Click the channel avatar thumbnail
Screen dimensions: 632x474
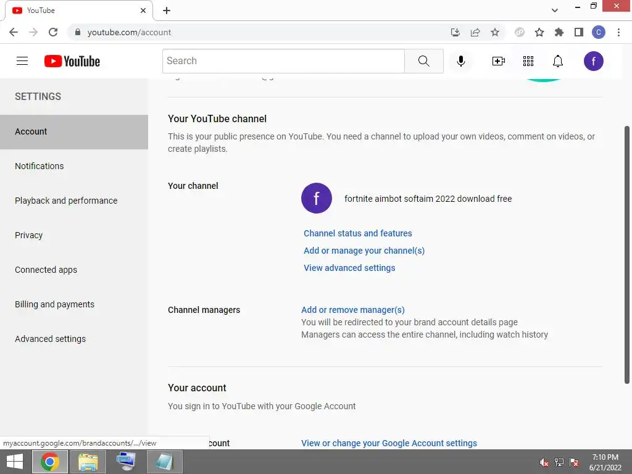(317, 198)
